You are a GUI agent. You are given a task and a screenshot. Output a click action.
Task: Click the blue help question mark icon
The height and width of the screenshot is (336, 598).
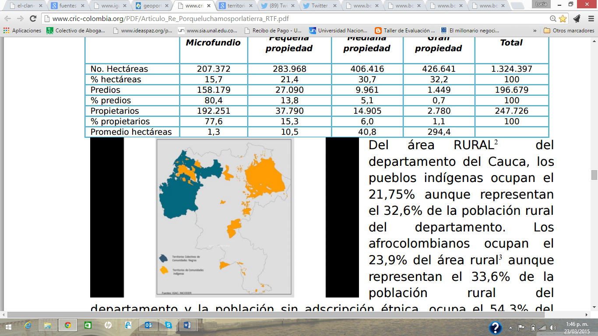pos(495,328)
